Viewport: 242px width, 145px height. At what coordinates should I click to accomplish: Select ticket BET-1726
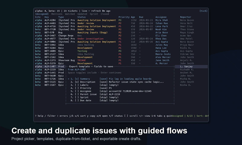coord(50,79)
